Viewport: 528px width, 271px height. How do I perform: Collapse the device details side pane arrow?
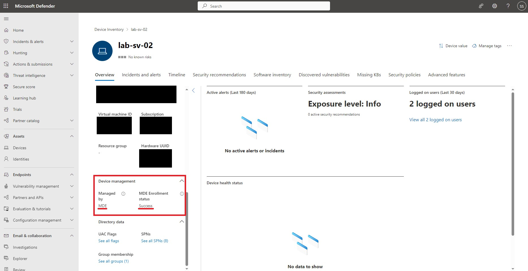click(x=193, y=90)
